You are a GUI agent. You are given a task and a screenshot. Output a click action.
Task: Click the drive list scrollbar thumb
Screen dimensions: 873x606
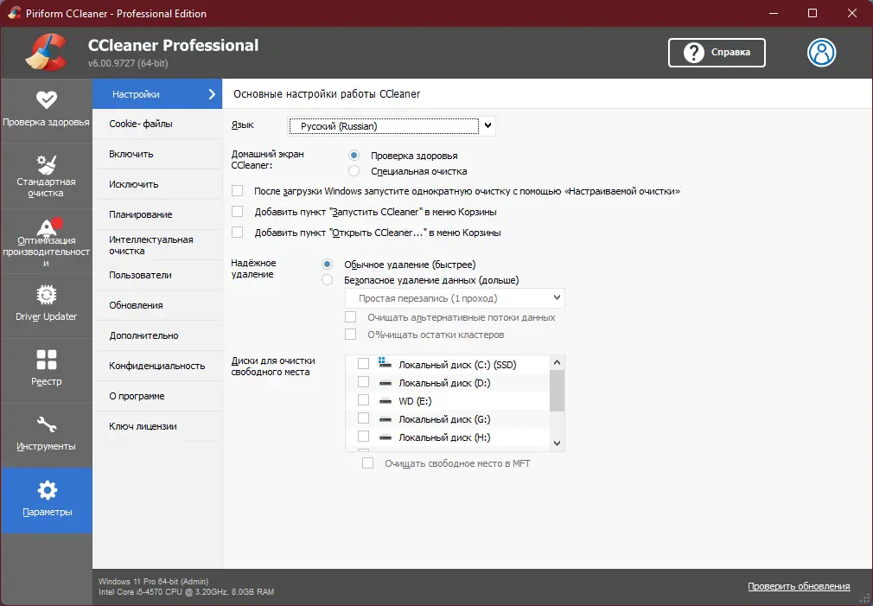click(x=557, y=391)
